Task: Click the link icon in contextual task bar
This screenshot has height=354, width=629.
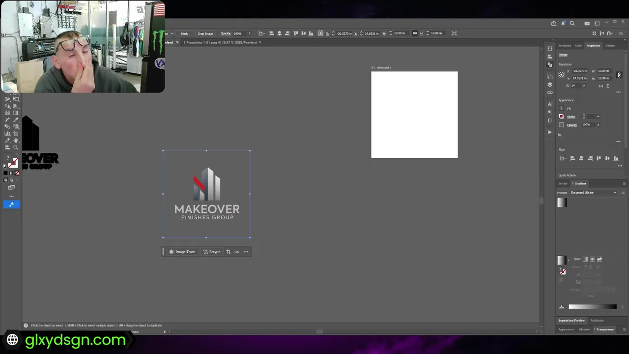Action: [237, 252]
